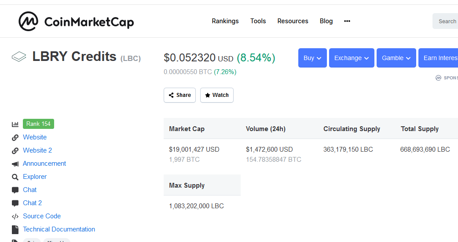Image resolution: width=458 pixels, height=242 pixels.
Task: Click the green Rank 154 badge
Action: click(38, 124)
